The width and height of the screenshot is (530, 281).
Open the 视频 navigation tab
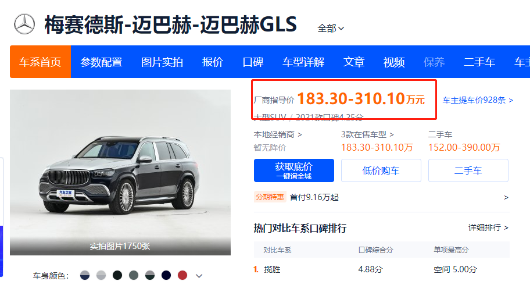[394, 62]
